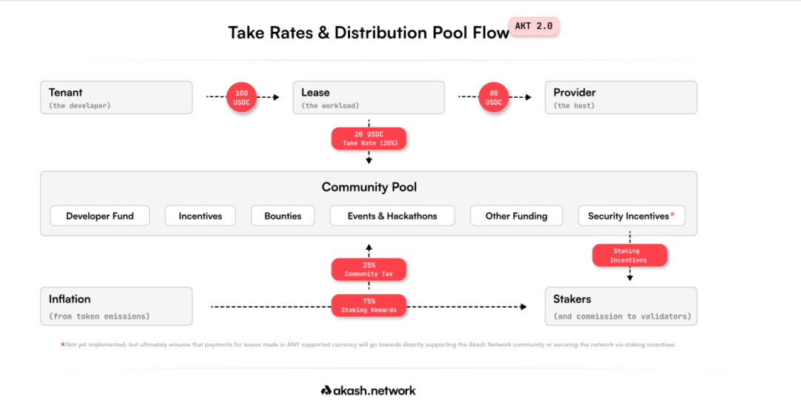
Task: Select the 25% Community Tax label
Action: tap(369, 269)
